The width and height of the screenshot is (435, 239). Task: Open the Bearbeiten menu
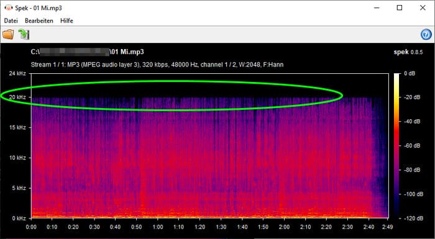pos(39,20)
